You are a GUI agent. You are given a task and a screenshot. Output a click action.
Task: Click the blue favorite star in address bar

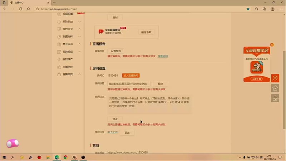point(248,9)
